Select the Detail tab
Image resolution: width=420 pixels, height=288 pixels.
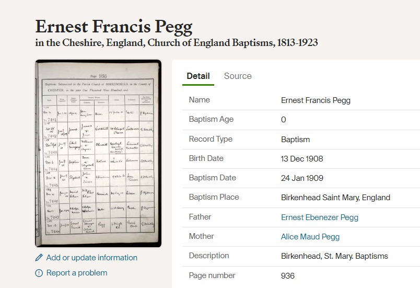pyautogui.click(x=198, y=76)
